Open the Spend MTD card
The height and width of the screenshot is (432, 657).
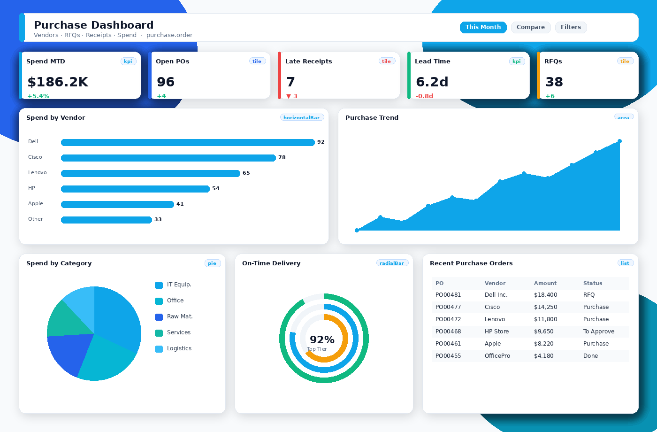coord(80,75)
